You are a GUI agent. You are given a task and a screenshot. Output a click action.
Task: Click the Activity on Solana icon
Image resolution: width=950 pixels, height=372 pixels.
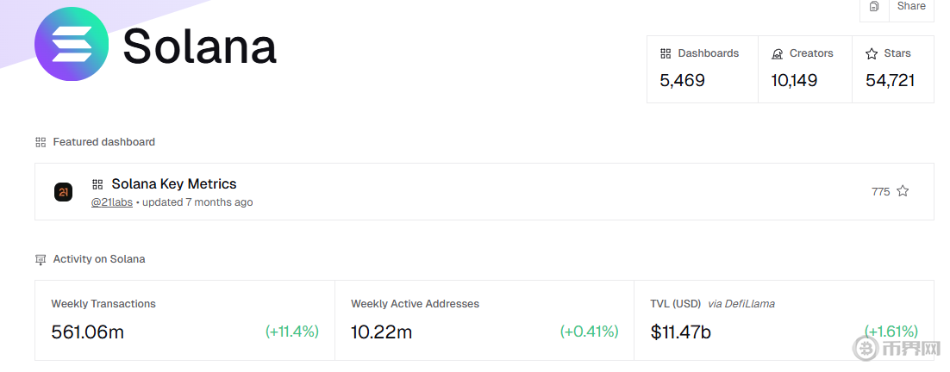(41, 259)
